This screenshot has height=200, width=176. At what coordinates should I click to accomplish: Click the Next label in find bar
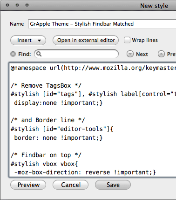[142, 54]
